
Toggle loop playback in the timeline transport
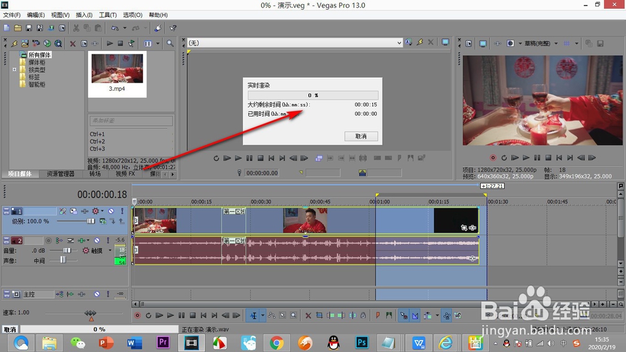[x=148, y=316]
